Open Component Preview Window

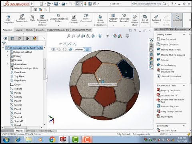pyautogui.click(x=42, y=20)
